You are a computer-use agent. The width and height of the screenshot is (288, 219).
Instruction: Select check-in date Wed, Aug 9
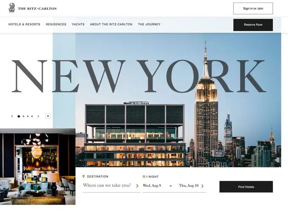[152, 186]
